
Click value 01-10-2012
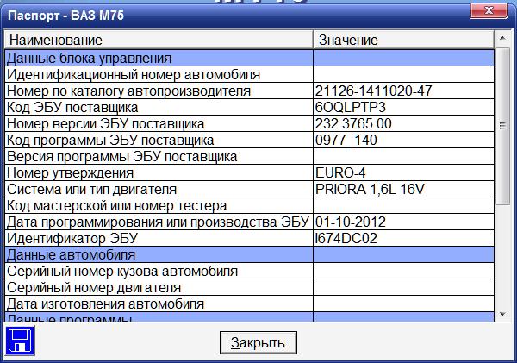coord(350,222)
